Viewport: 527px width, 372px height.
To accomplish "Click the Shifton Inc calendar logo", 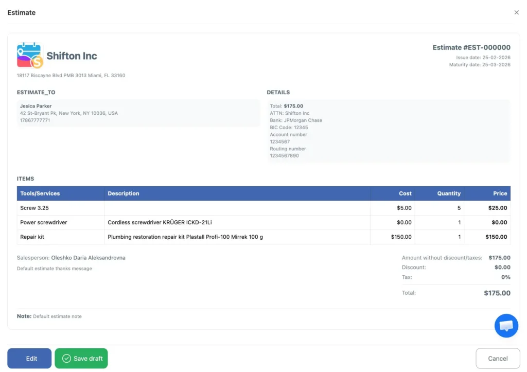I will (30, 56).
